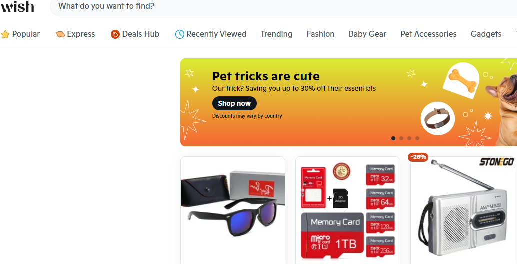Screen dimensions: 517x264
Task: Click the Express icon
Action: (x=60, y=34)
